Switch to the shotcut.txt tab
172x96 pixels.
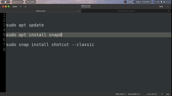41,11
